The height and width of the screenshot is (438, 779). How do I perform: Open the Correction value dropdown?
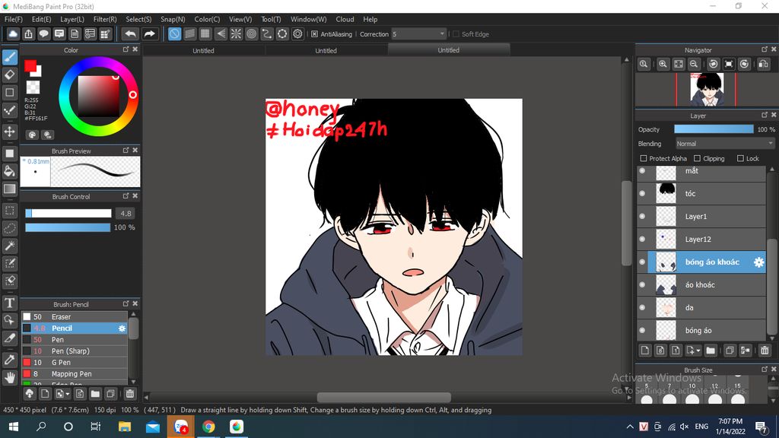[442, 34]
